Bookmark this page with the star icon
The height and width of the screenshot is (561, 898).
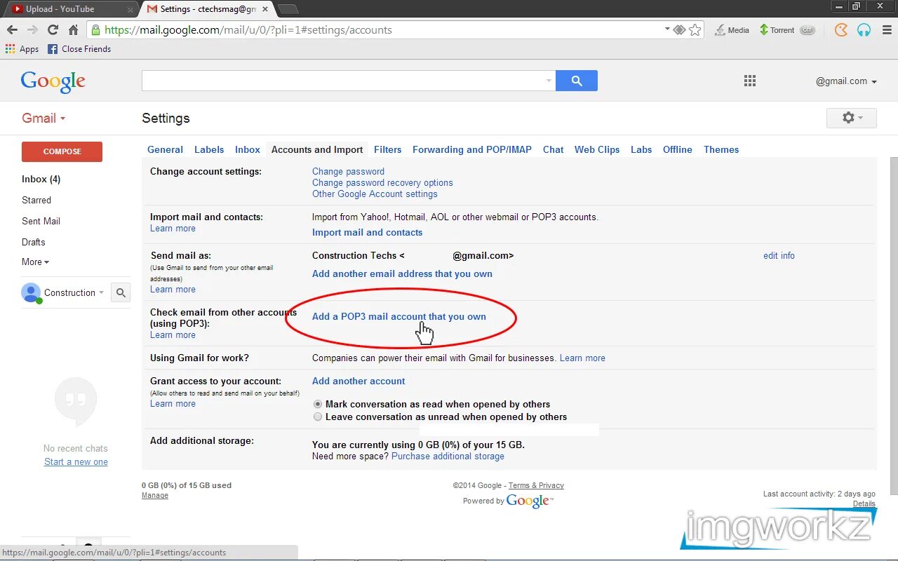pyautogui.click(x=695, y=30)
